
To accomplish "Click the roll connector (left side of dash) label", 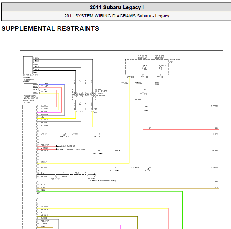I will click(102, 92).
